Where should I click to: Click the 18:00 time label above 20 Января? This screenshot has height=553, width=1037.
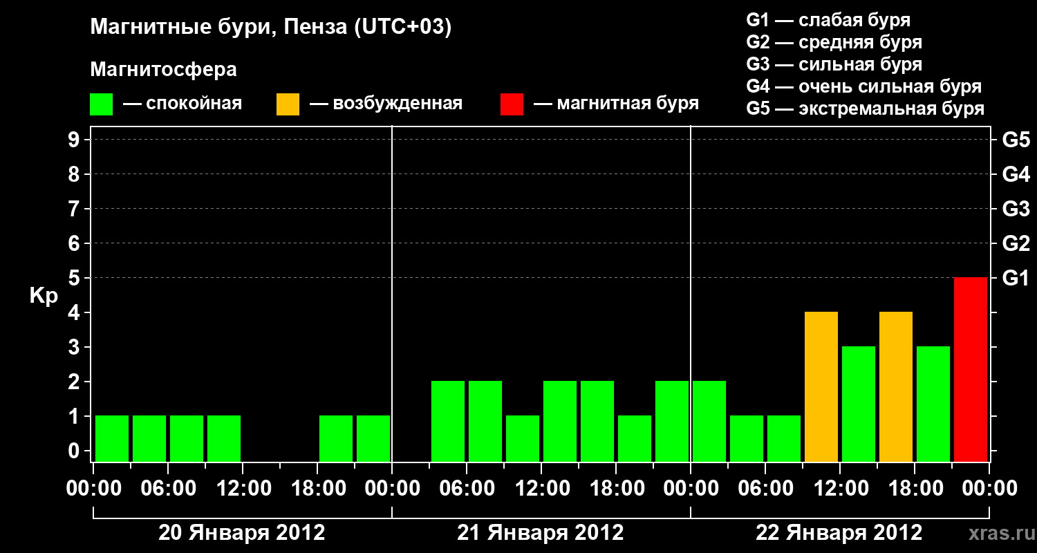[x=317, y=489]
